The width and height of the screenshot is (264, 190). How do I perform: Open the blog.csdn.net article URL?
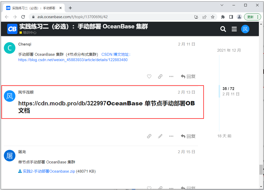pos(73,60)
